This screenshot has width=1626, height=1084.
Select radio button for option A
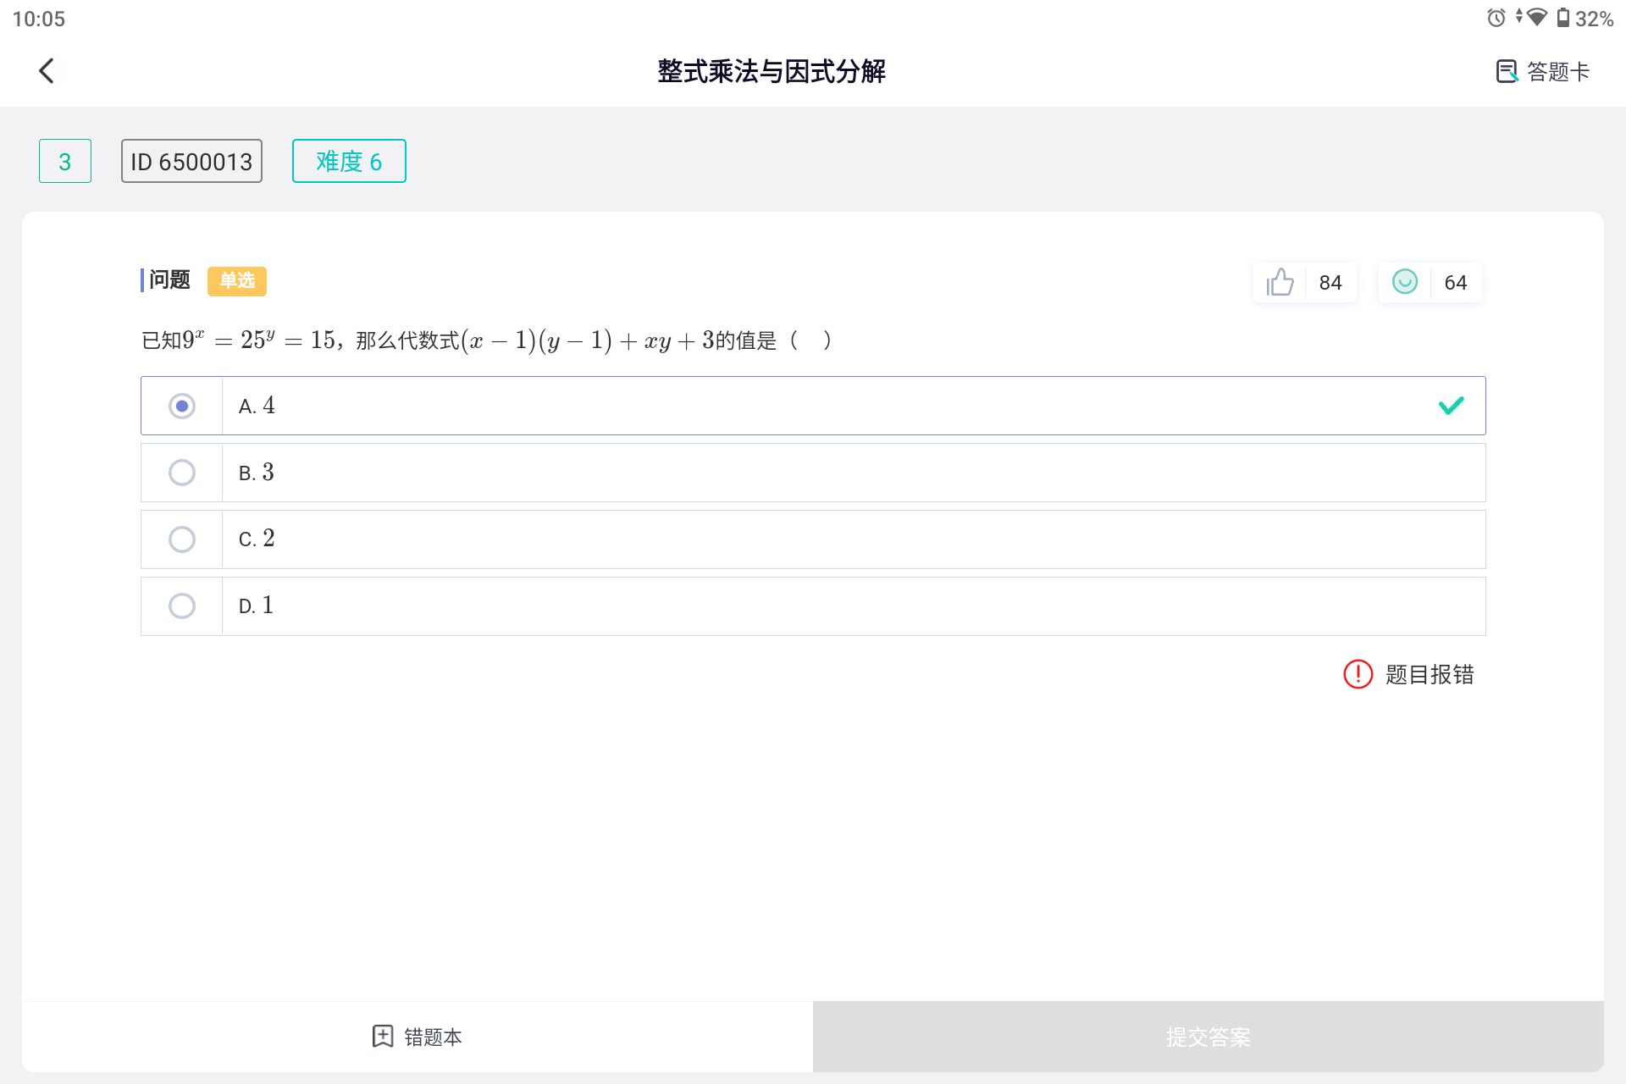[182, 406]
